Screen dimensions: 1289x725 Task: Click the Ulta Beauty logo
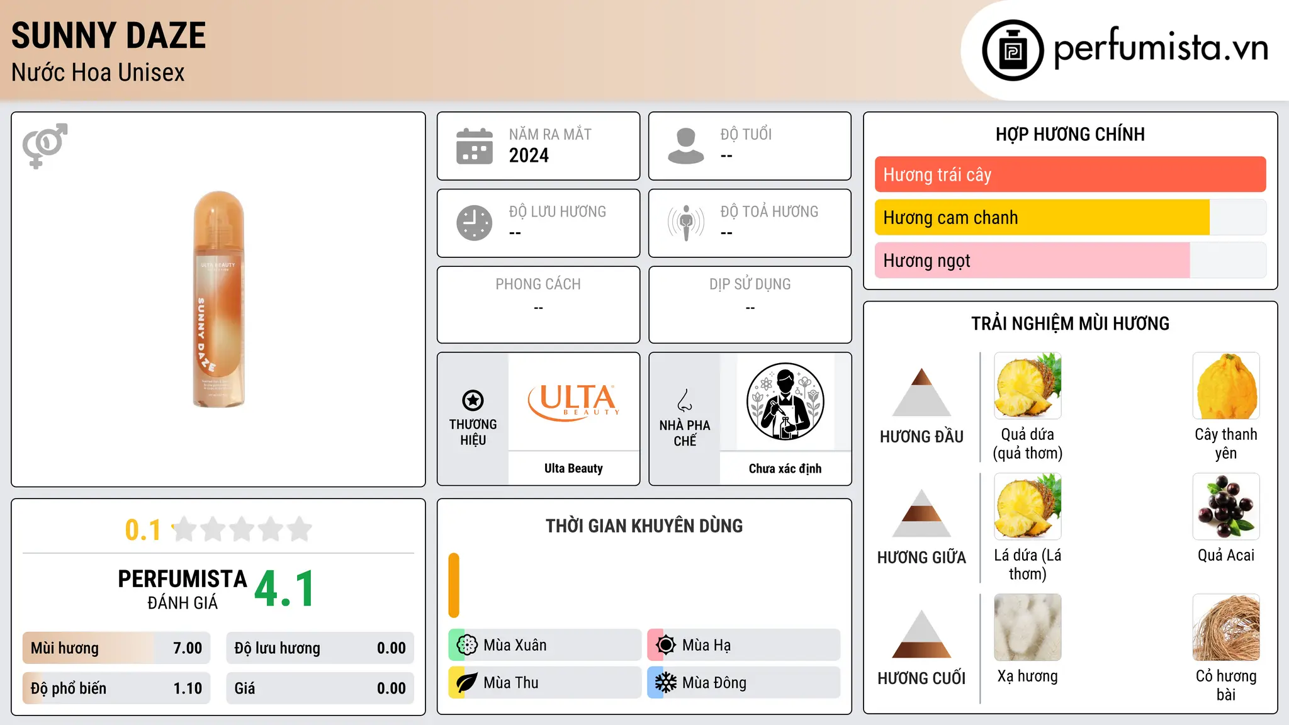573,402
